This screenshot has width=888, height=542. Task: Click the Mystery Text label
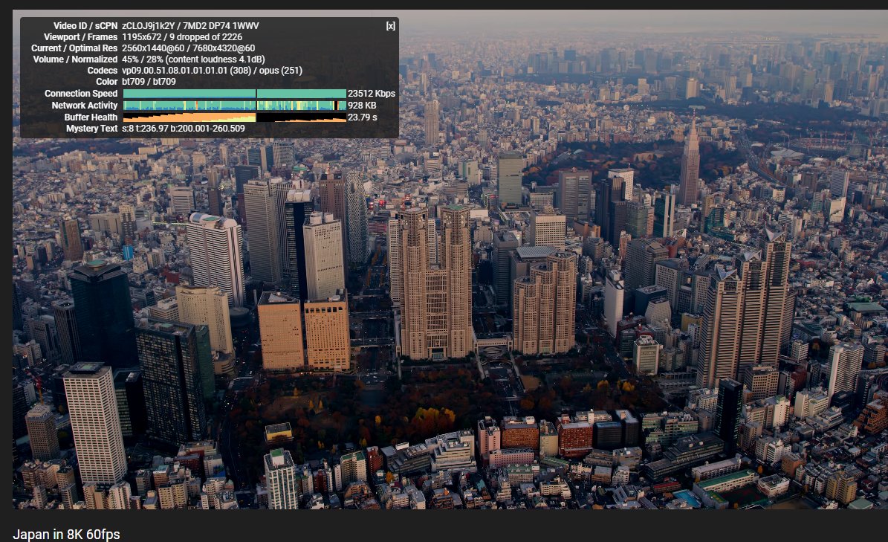91,129
